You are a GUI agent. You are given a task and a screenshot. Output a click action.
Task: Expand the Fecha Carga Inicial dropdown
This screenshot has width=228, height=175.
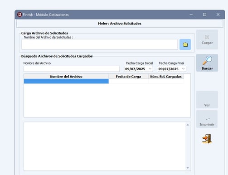(x=150, y=69)
